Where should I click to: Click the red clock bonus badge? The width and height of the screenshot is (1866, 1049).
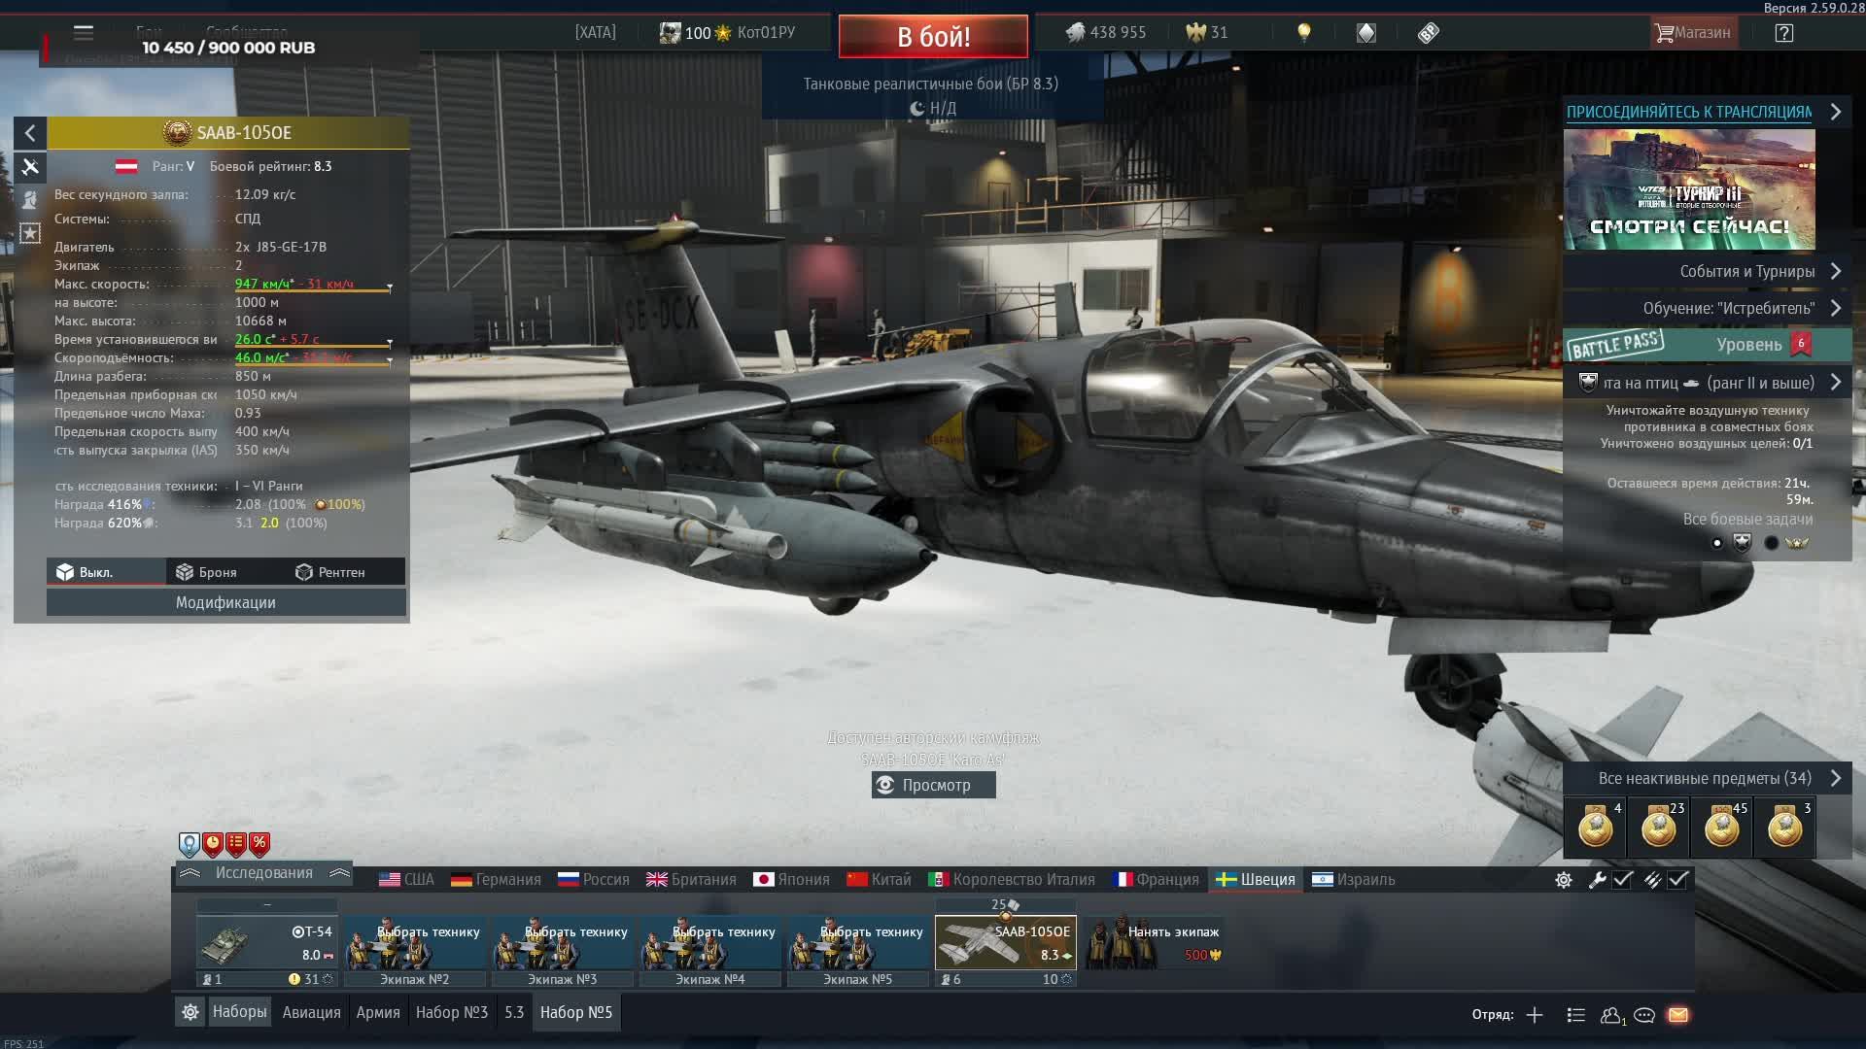pos(213,844)
